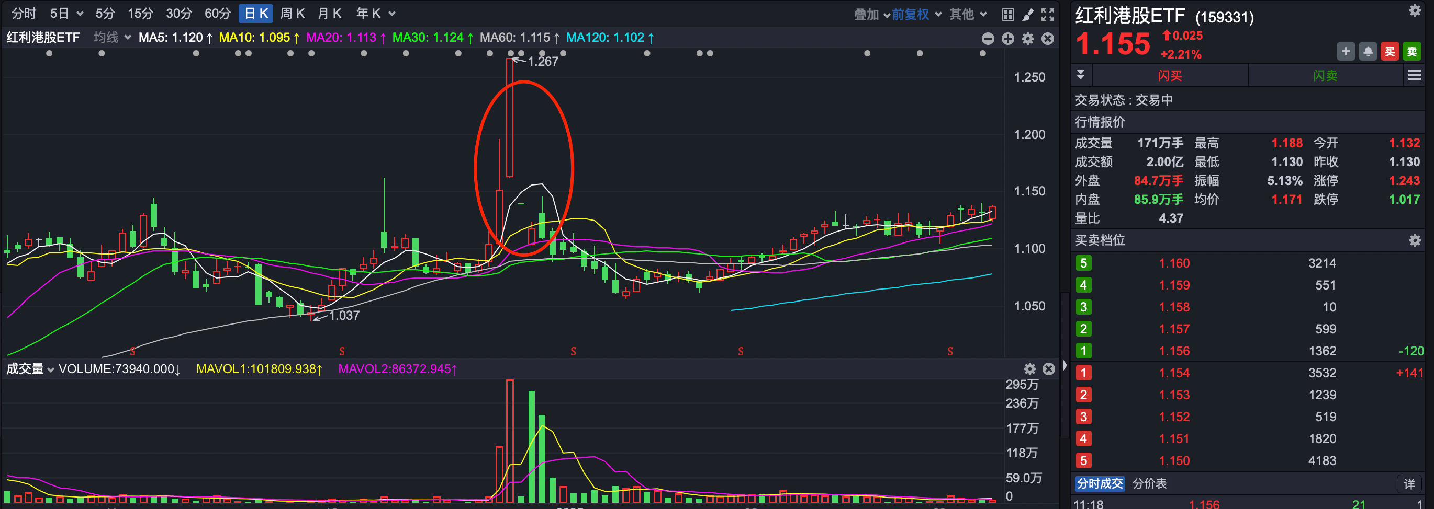Zoom out the K-line chart with minus icon
The height and width of the screenshot is (509, 1434).
click(x=988, y=38)
